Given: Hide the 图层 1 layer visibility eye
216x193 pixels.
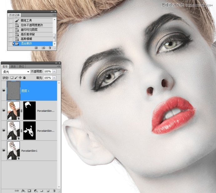Looking at the screenshot, I should (x=4, y=91).
